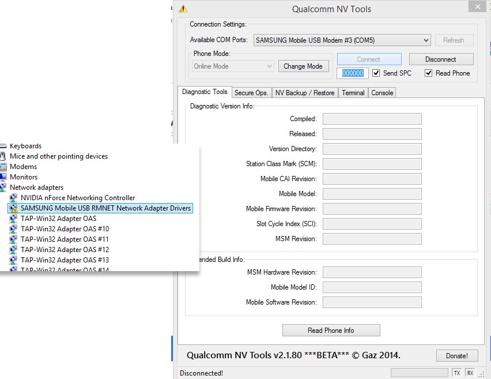
Task: Click the Mobile Model field
Action: pos(372,194)
